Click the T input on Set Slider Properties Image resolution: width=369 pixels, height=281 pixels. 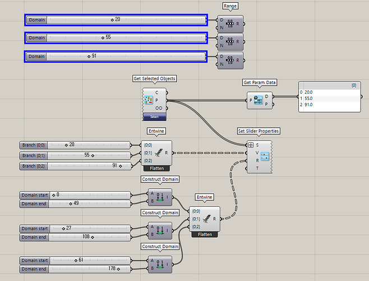pyautogui.click(x=257, y=168)
